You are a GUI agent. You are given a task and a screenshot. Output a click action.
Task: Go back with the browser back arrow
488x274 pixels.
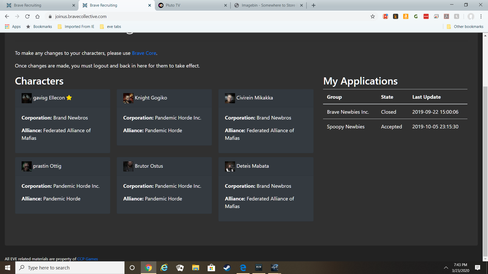pos(7,16)
